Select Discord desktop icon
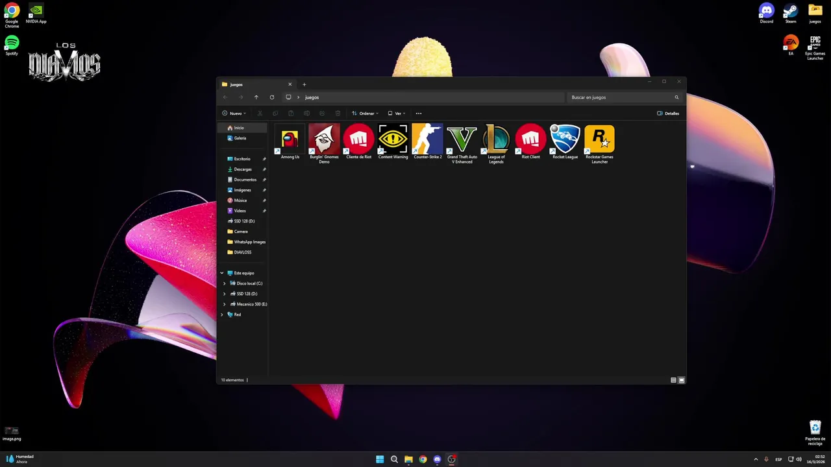 pos(767,14)
